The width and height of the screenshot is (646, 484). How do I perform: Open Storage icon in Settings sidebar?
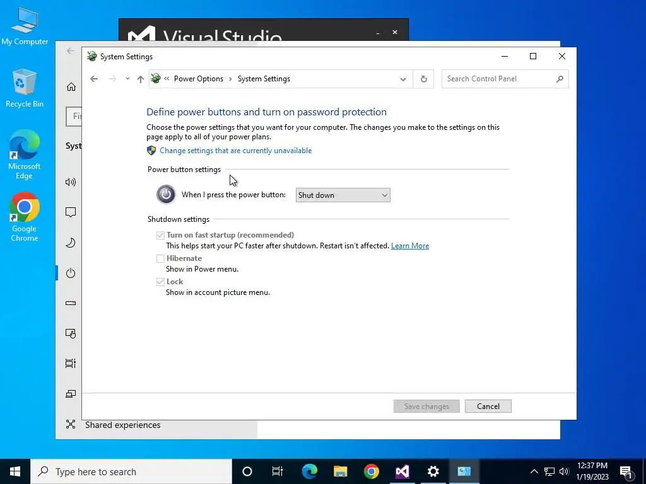point(71,303)
